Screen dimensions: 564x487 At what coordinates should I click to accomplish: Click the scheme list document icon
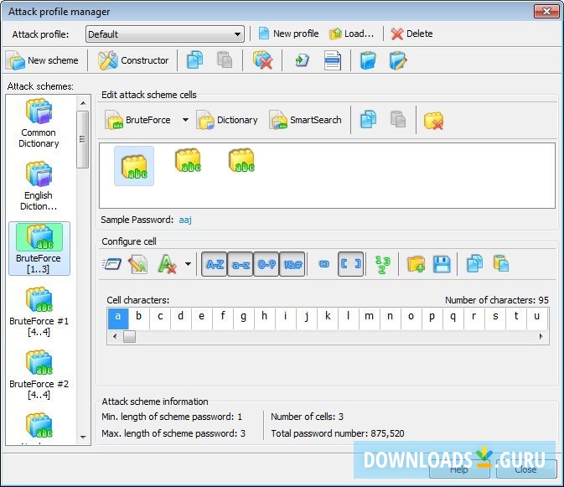(x=333, y=60)
